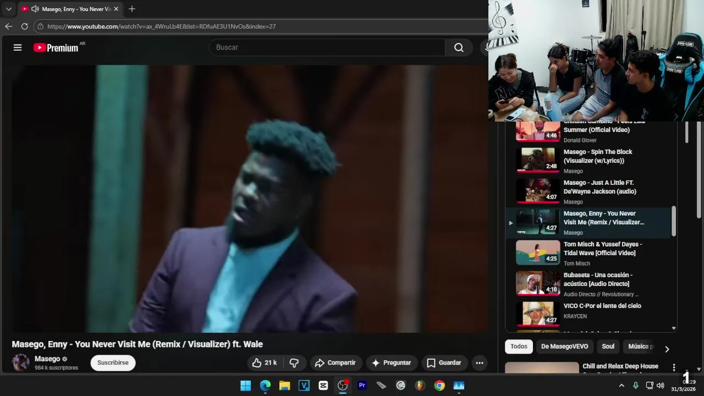This screenshot has width=704, height=396.
Task: Open the Masego channel avatar
Action: tap(21, 362)
